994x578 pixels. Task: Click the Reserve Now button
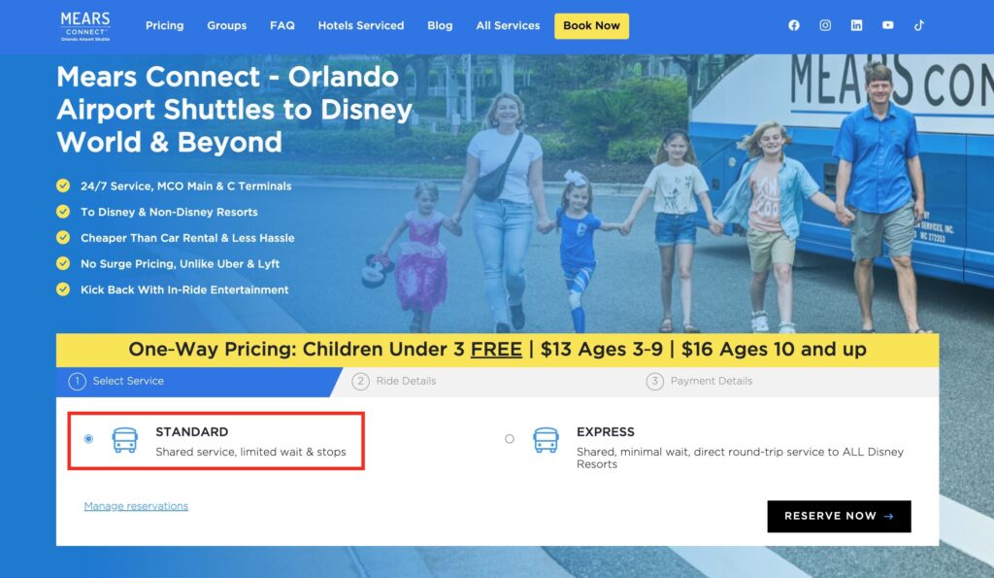pyautogui.click(x=839, y=517)
